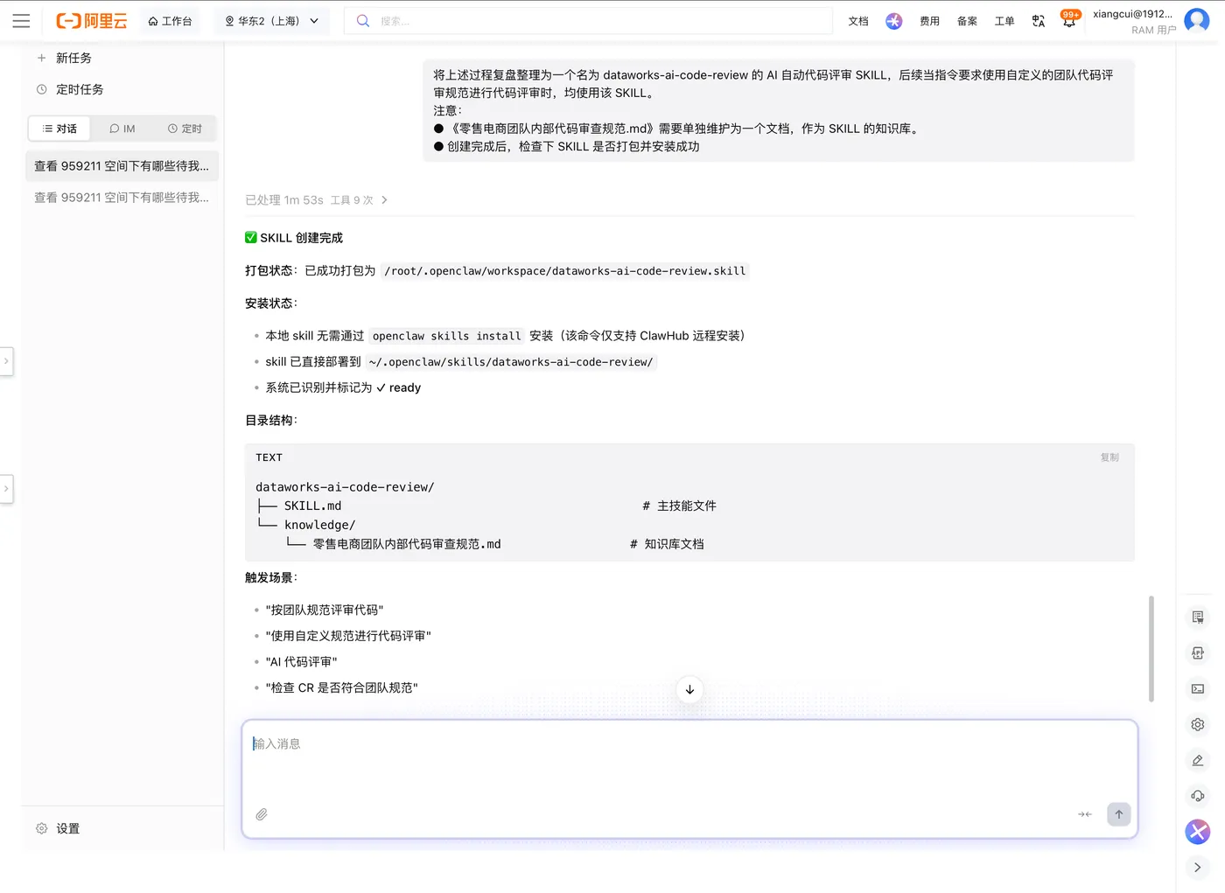Click the openclaw skills install code snippet

[x=446, y=336]
